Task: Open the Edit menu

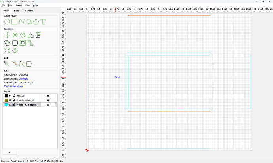Action: [10, 6]
